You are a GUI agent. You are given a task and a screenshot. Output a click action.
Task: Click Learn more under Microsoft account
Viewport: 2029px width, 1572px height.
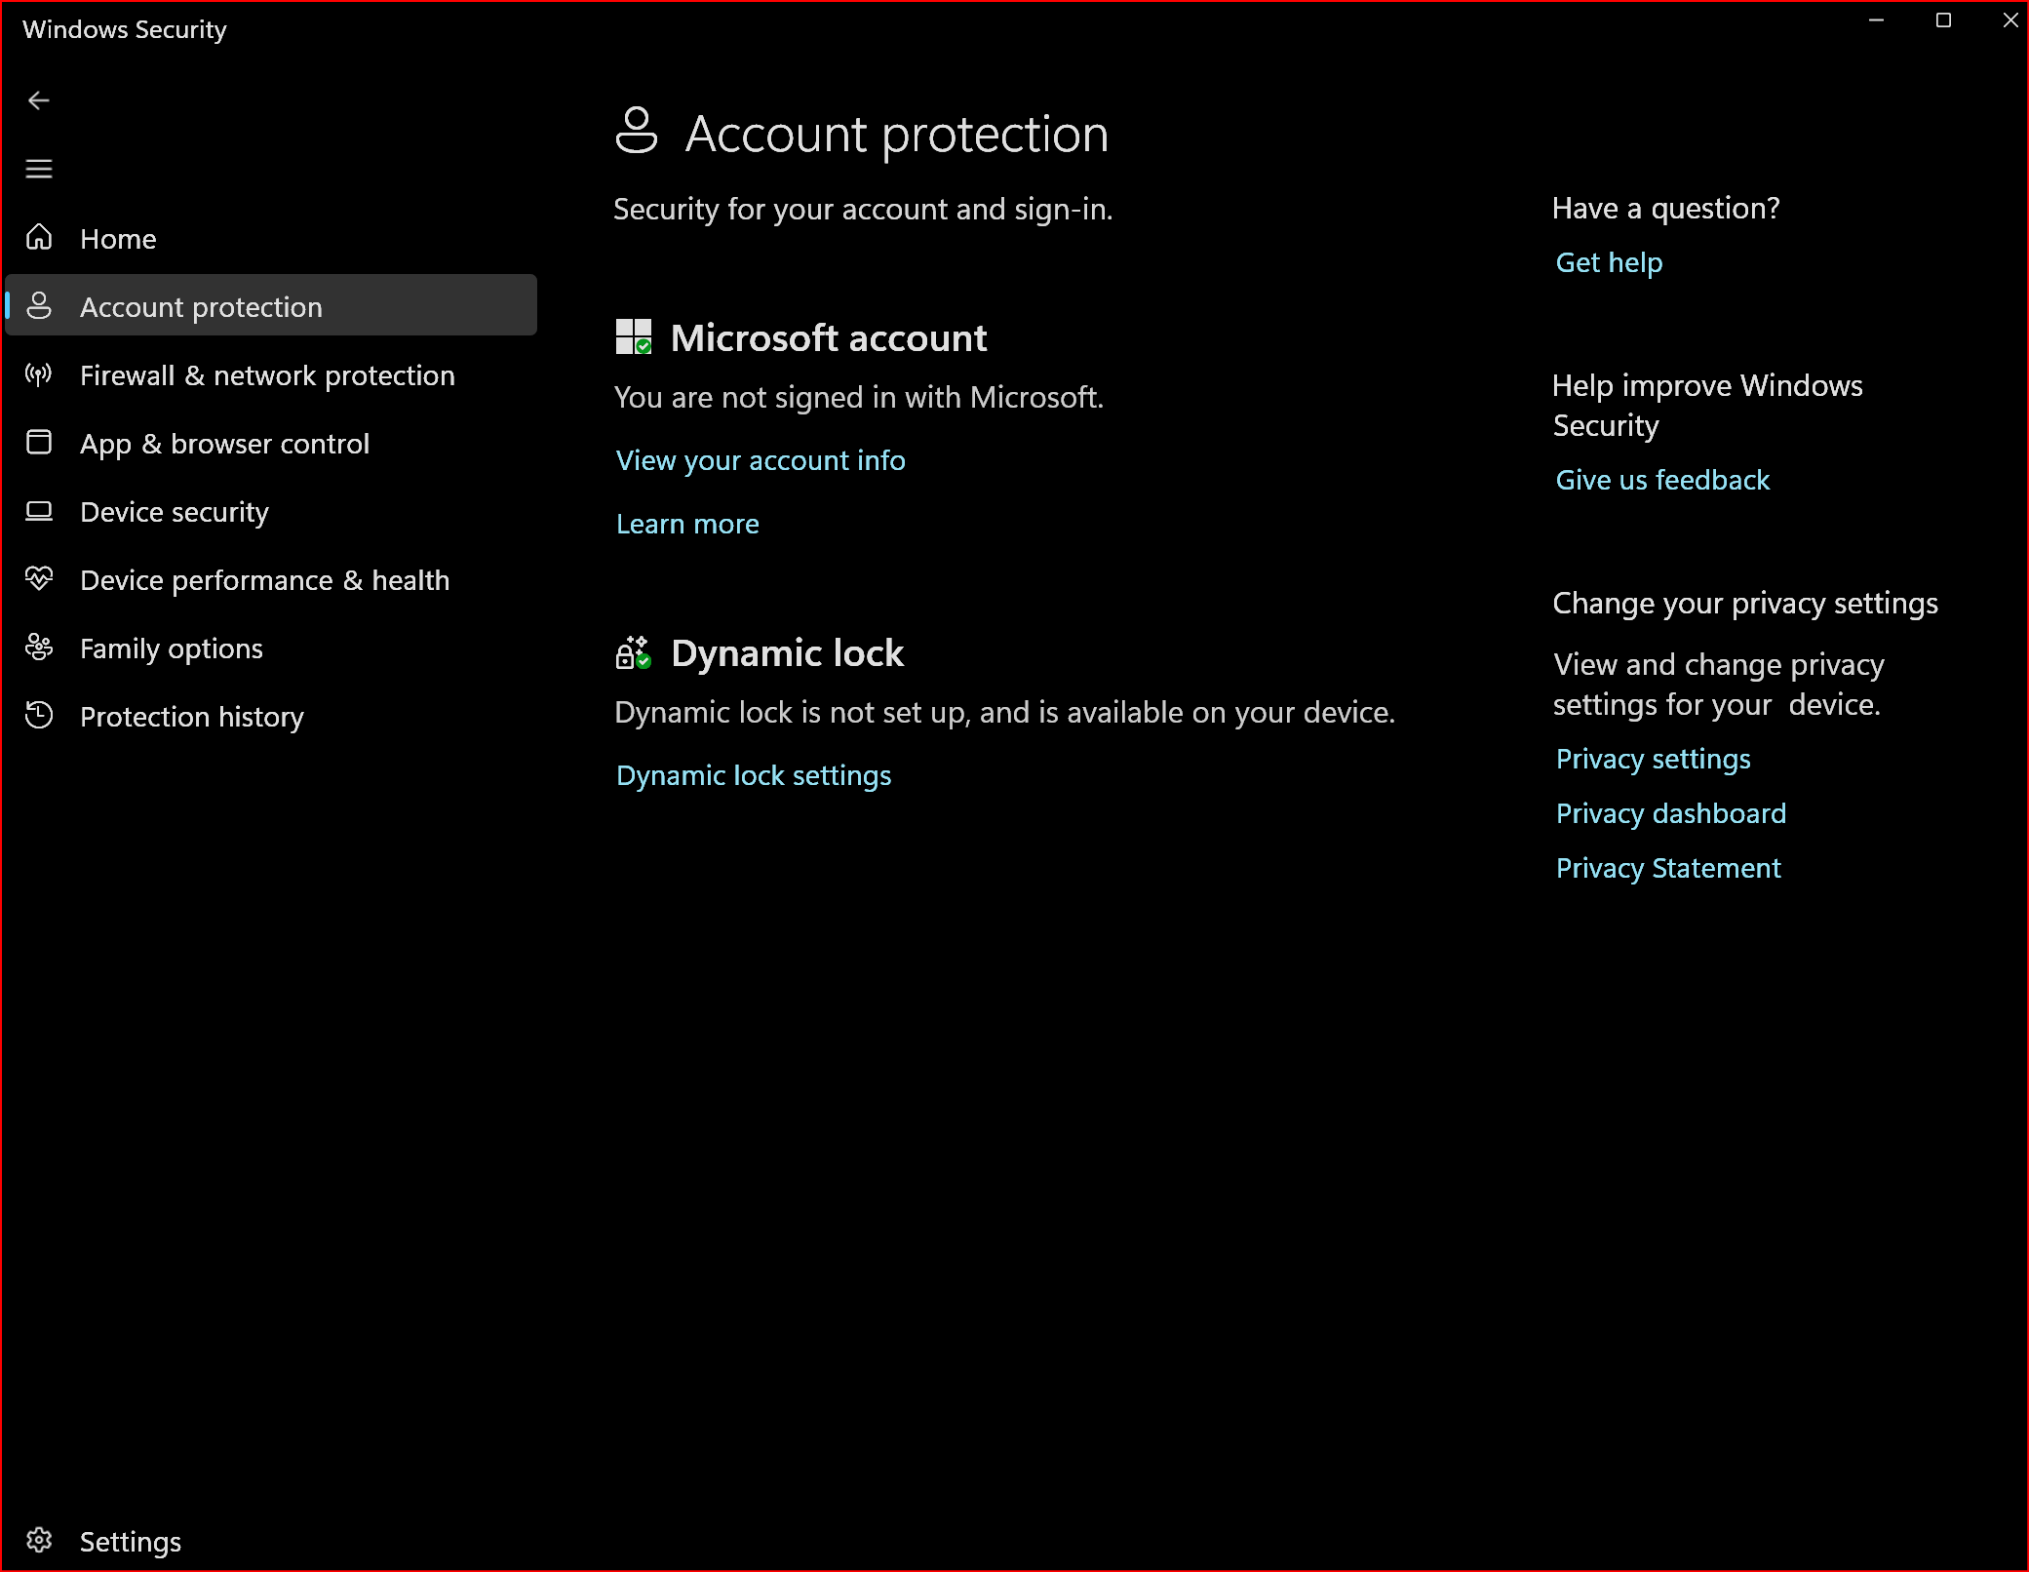(687, 524)
